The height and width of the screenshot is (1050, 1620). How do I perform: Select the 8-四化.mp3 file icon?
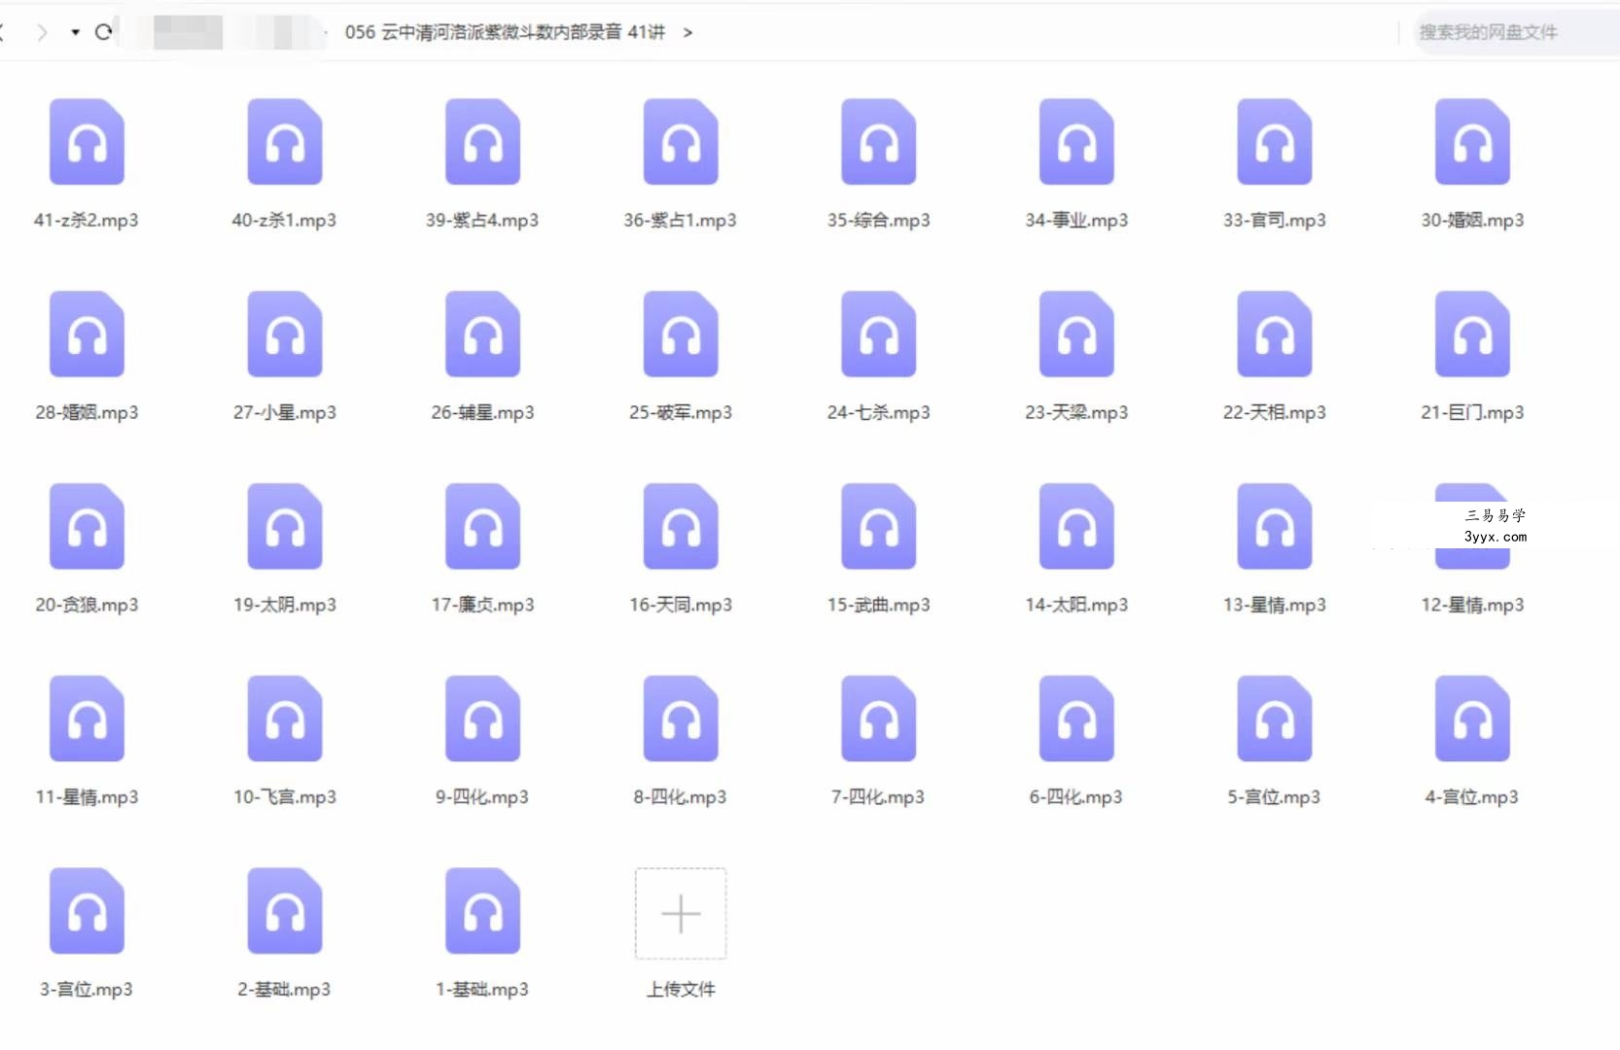coord(681,719)
